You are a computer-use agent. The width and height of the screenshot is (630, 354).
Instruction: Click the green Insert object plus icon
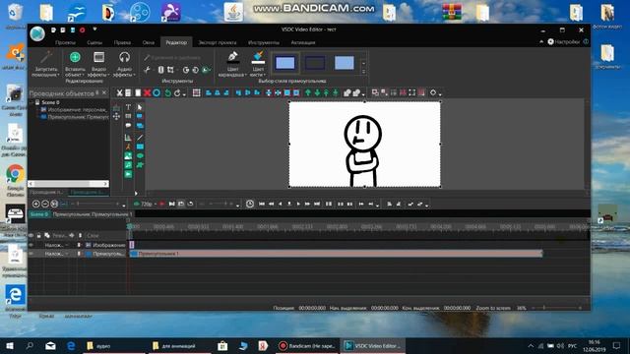(x=75, y=57)
